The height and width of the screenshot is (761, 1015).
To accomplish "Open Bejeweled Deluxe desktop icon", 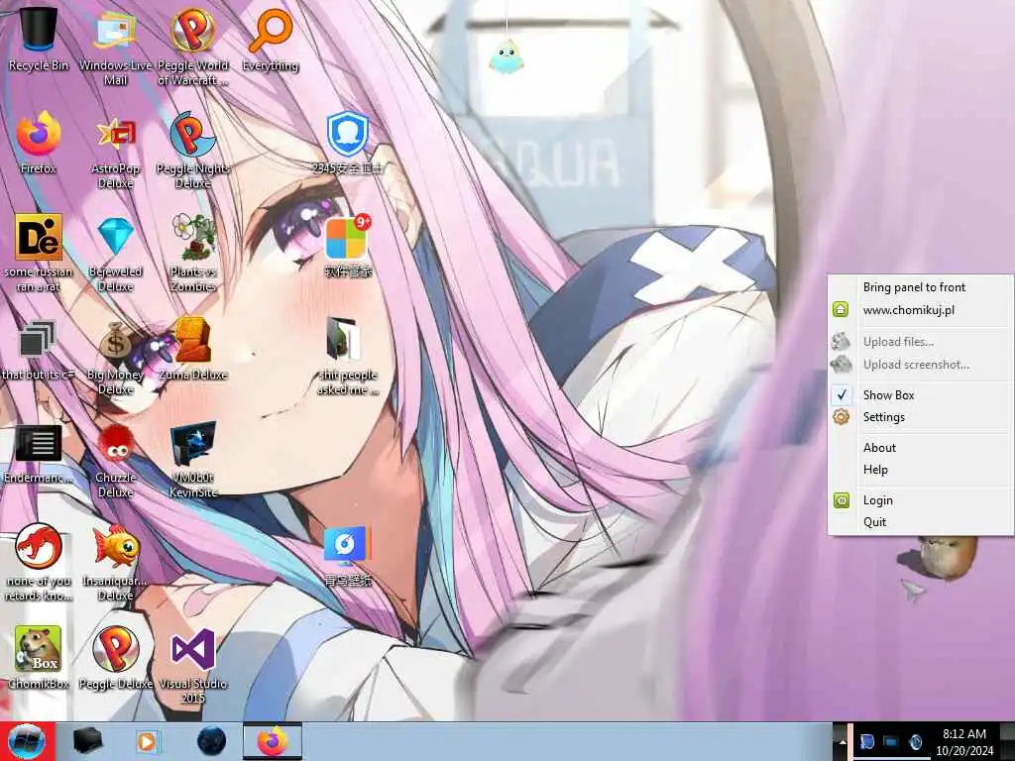I will pyautogui.click(x=115, y=254).
